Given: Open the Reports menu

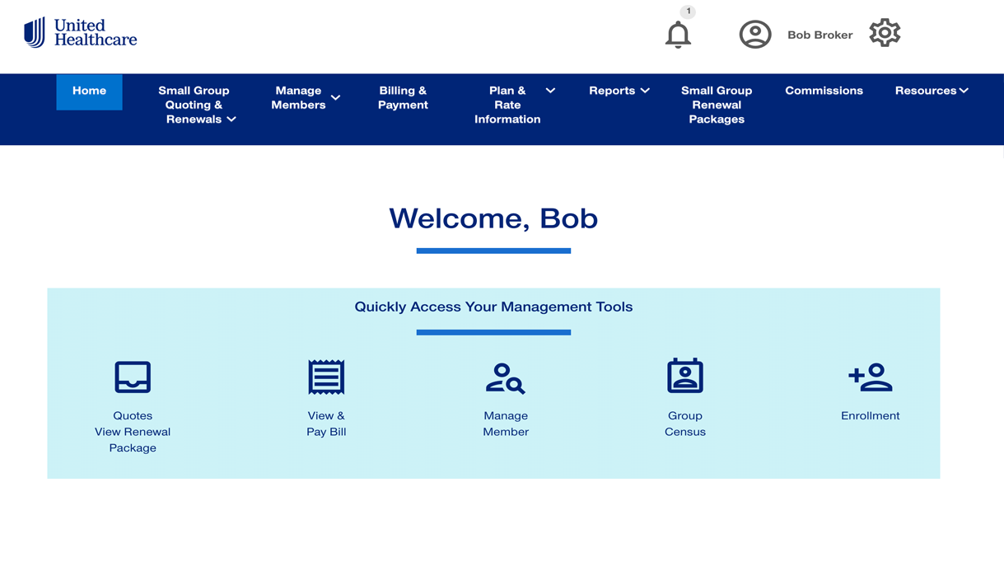Looking at the screenshot, I should [619, 91].
